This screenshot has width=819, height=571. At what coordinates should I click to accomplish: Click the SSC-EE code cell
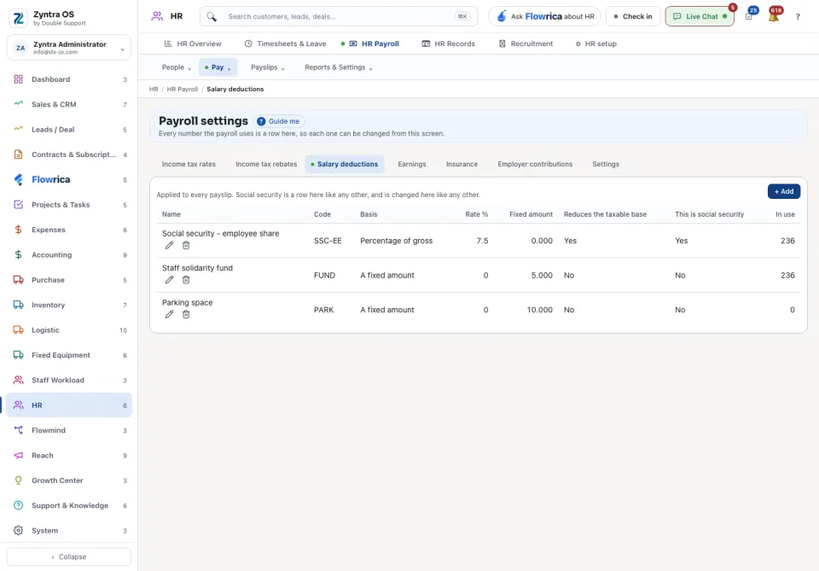click(x=328, y=241)
